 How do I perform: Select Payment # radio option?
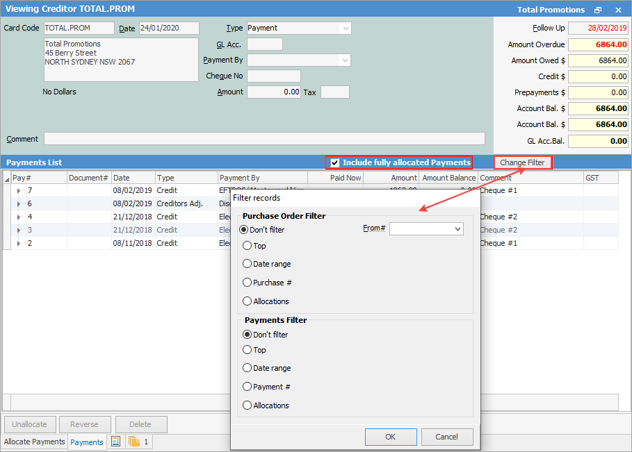pyautogui.click(x=247, y=387)
